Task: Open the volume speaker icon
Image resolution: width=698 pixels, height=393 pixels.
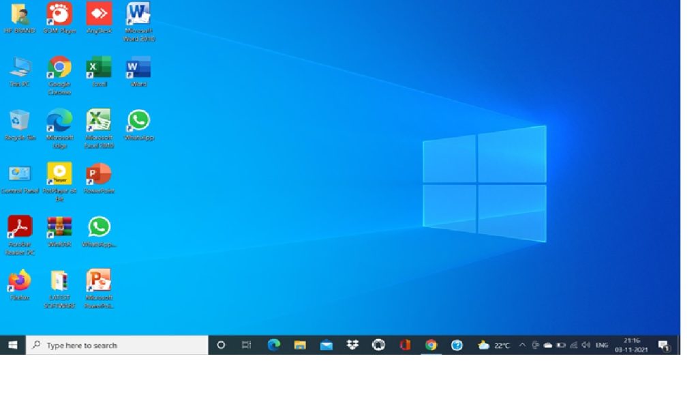Action: (586, 345)
